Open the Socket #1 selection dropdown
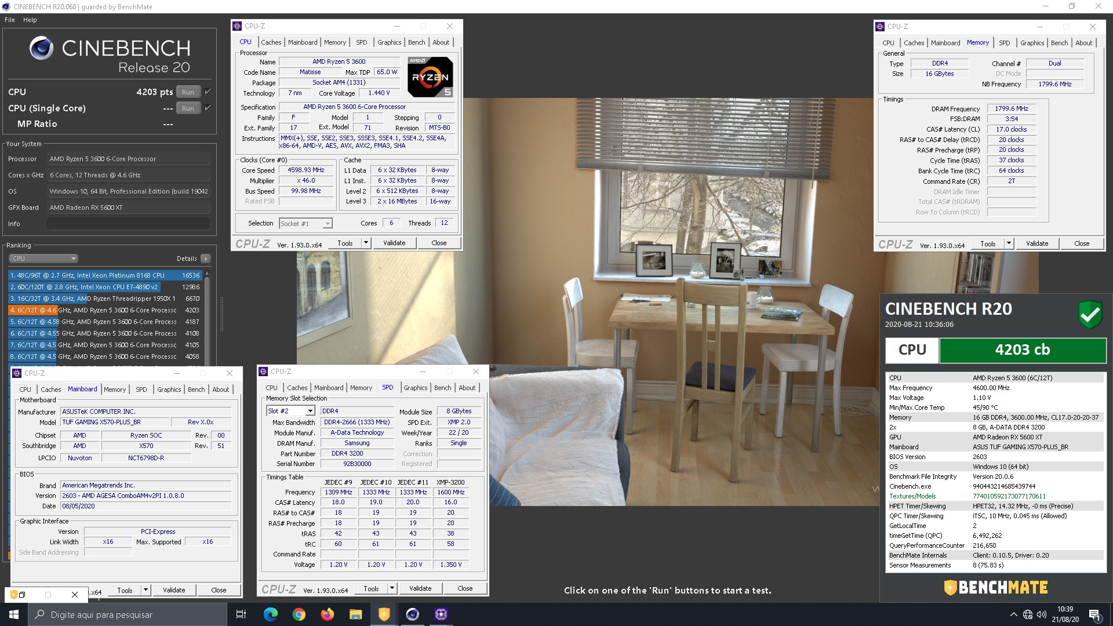Screen dimensions: 1113x626 pos(305,223)
